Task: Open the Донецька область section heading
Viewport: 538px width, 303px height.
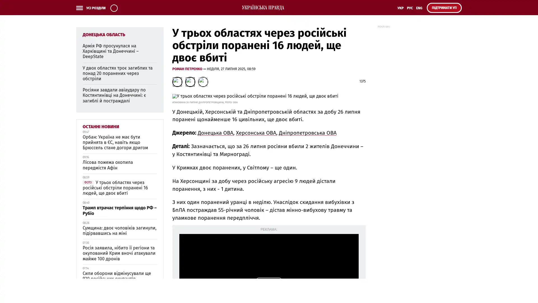Action: tap(104, 35)
